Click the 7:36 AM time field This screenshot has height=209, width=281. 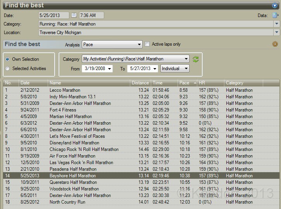tap(91, 15)
